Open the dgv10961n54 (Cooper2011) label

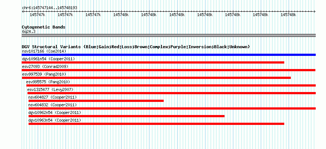[48, 59]
